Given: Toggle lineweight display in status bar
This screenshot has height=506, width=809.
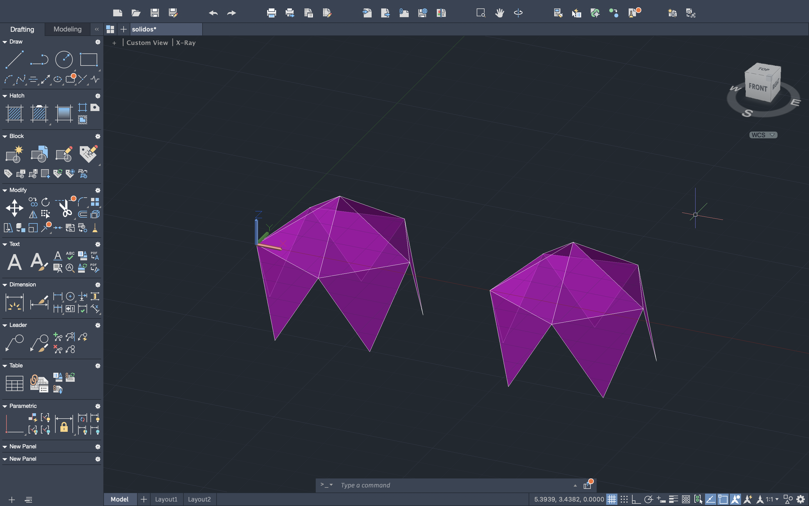Looking at the screenshot, I should click(673, 499).
